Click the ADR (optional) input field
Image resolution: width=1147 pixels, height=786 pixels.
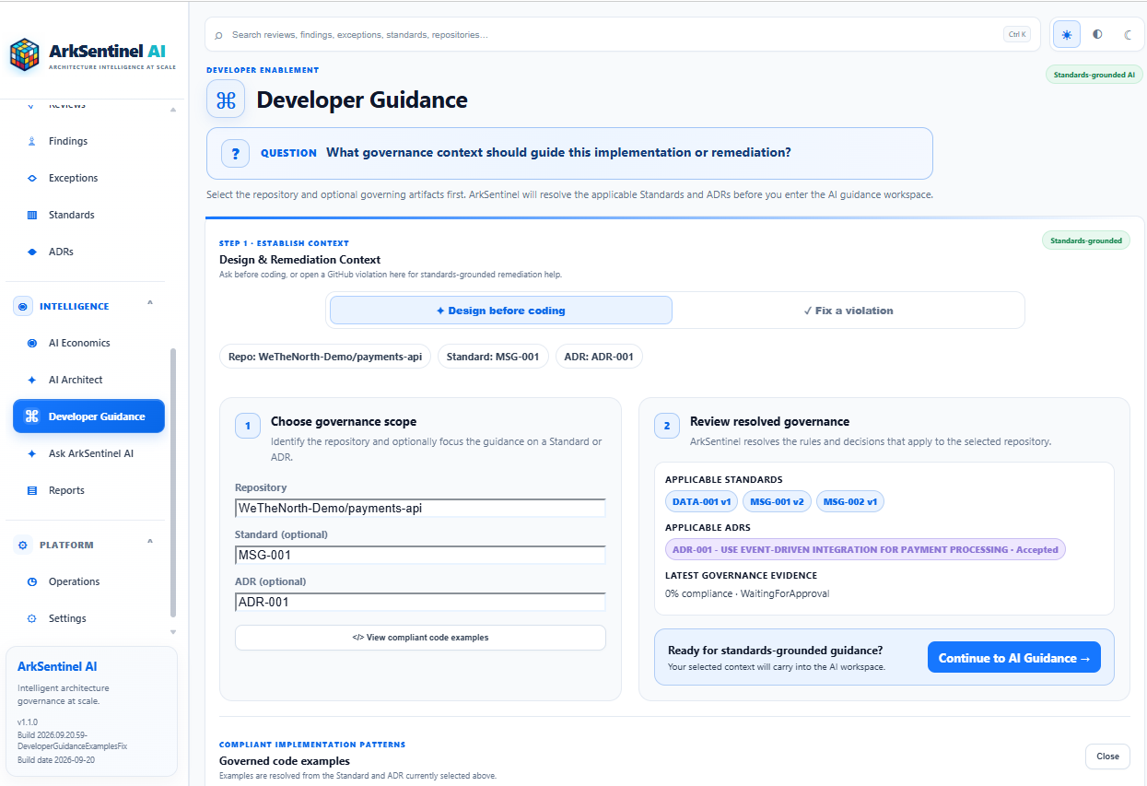420,602
